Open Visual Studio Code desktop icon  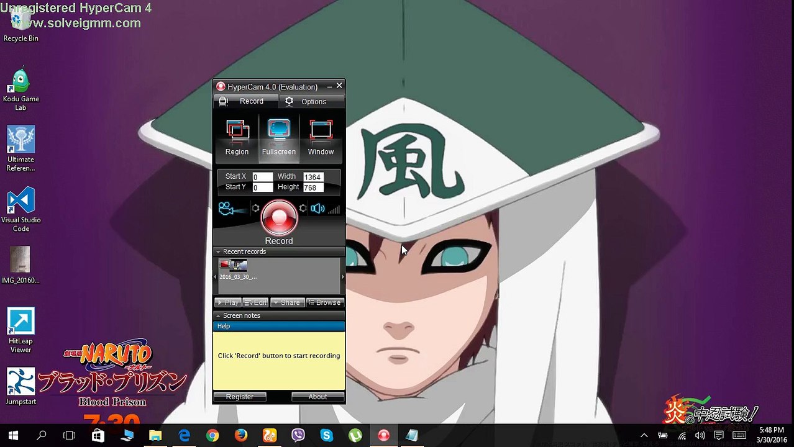pos(21,210)
